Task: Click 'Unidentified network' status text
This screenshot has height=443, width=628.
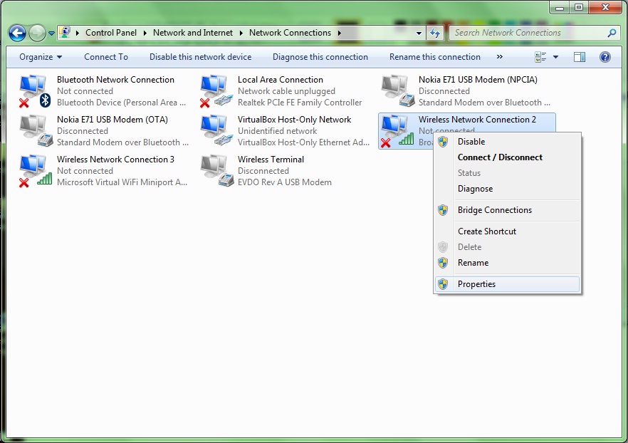Action: point(277,131)
